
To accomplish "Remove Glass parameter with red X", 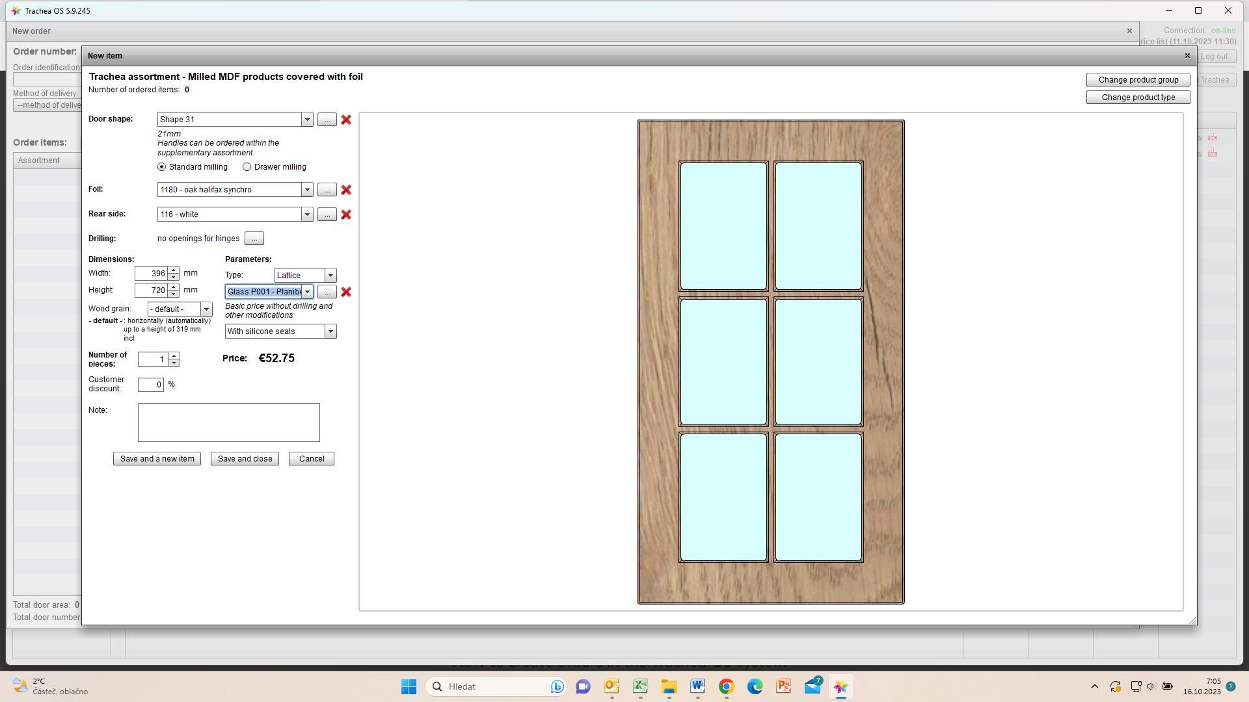I will pos(346,292).
